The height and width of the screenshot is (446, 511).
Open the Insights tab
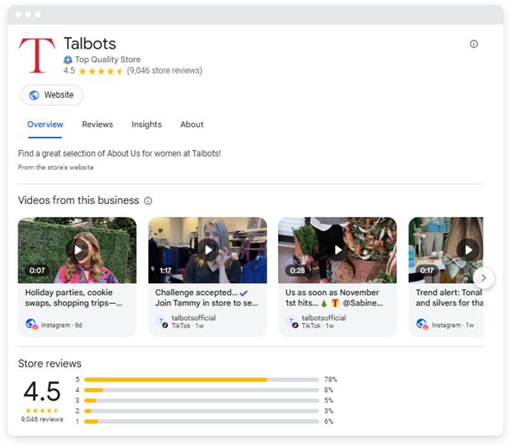[147, 124]
